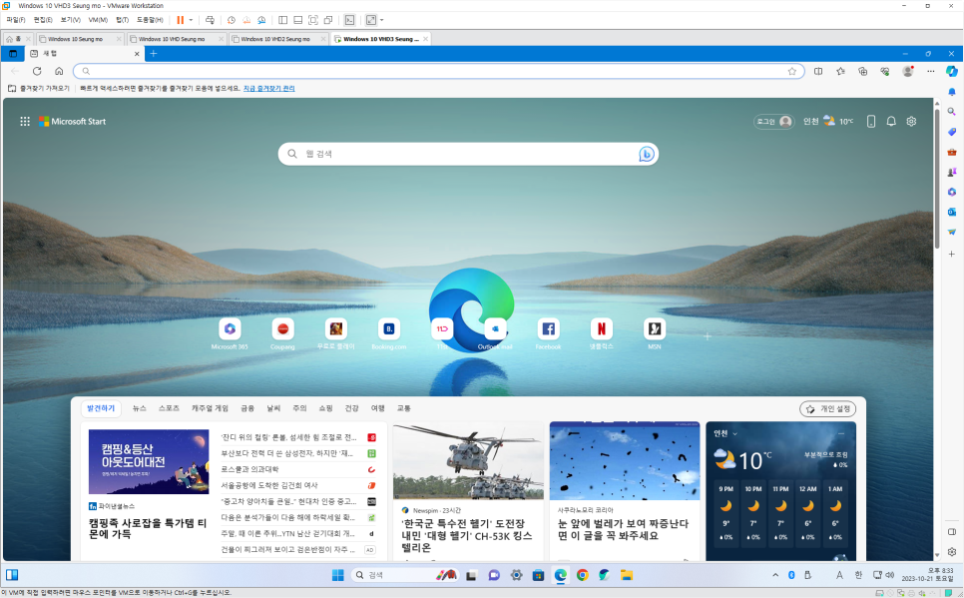Open the 파일(F) menu in VMware
This screenshot has width=964, height=598.
[15, 20]
